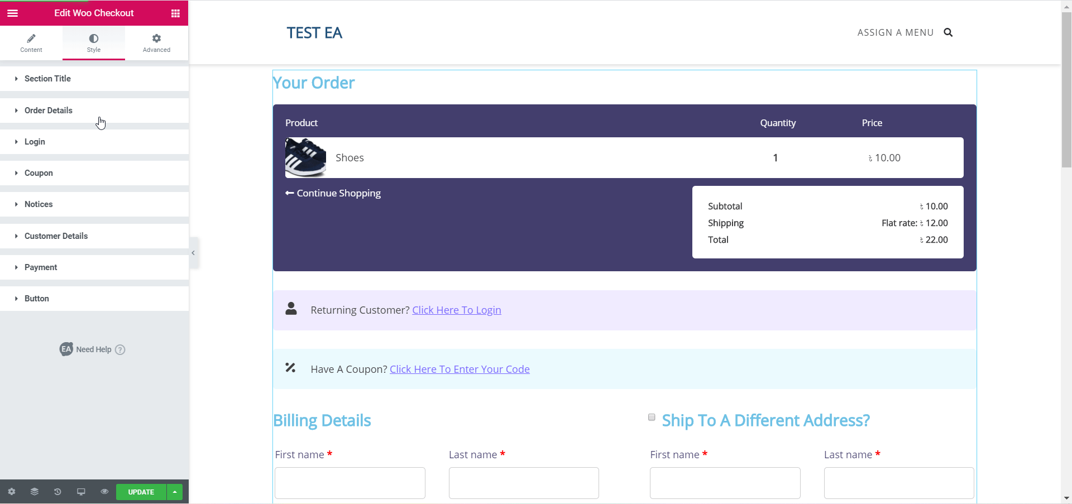The width and height of the screenshot is (1072, 504).
Task: Click the Need Help question icon
Action: click(120, 349)
